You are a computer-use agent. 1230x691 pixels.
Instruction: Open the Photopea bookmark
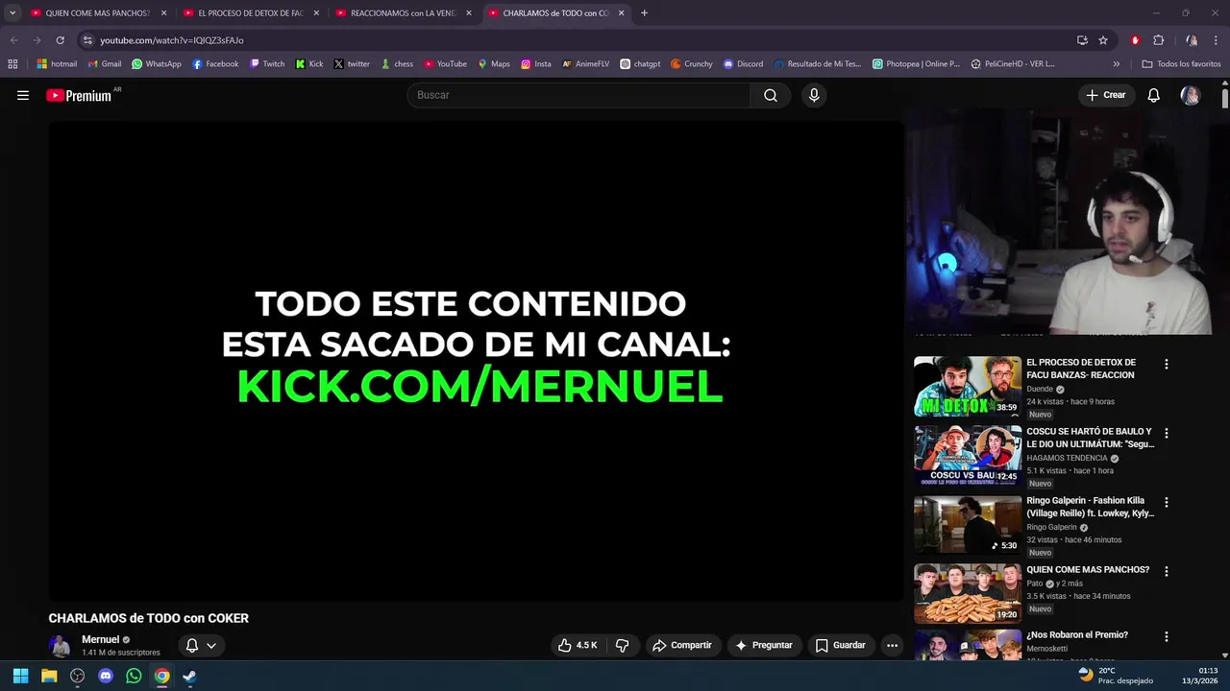(x=916, y=64)
